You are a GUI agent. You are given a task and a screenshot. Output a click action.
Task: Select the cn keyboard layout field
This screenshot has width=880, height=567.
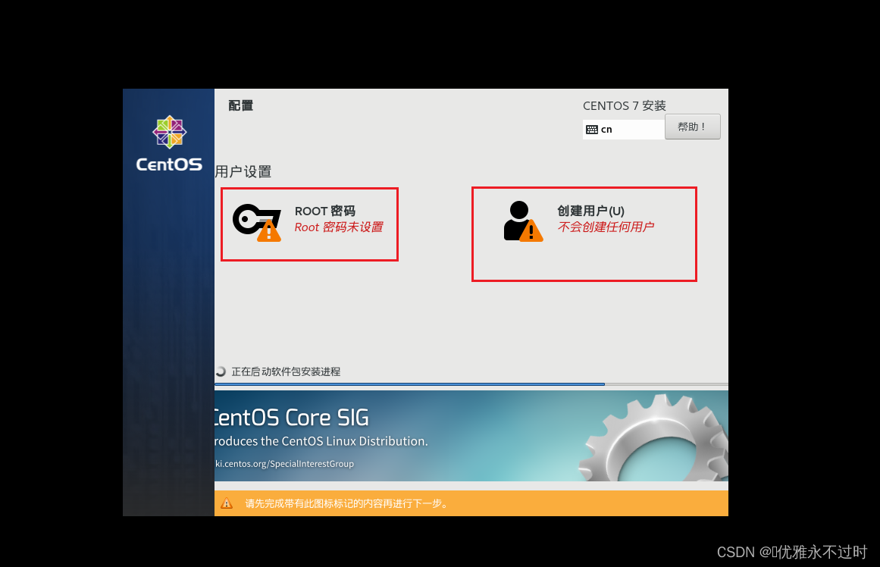624,130
